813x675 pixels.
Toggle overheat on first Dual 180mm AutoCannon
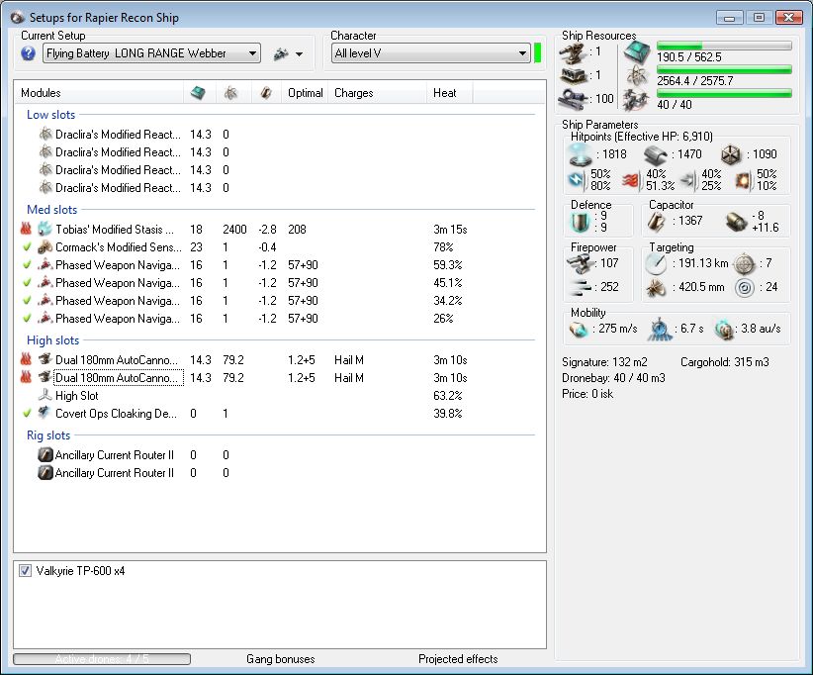coord(26,359)
